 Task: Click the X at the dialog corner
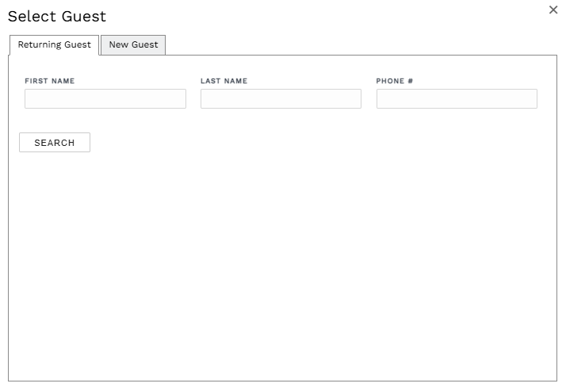pos(553,10)
